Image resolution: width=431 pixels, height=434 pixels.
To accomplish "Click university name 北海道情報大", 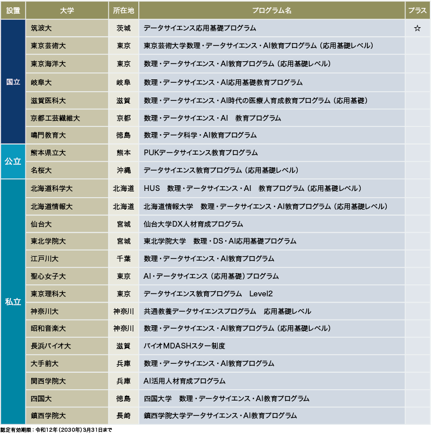I will (x=52, y=207).
